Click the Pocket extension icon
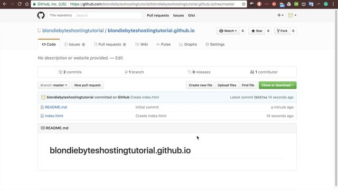Screen dimensions: 338x190 click(304, 4)
